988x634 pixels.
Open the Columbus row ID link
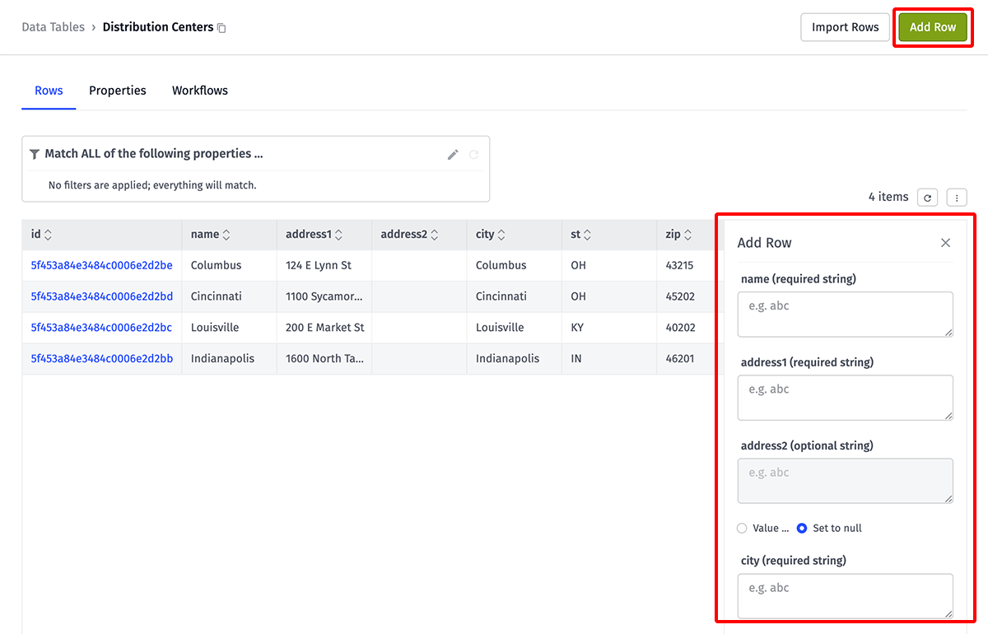[x=101, y=265]
